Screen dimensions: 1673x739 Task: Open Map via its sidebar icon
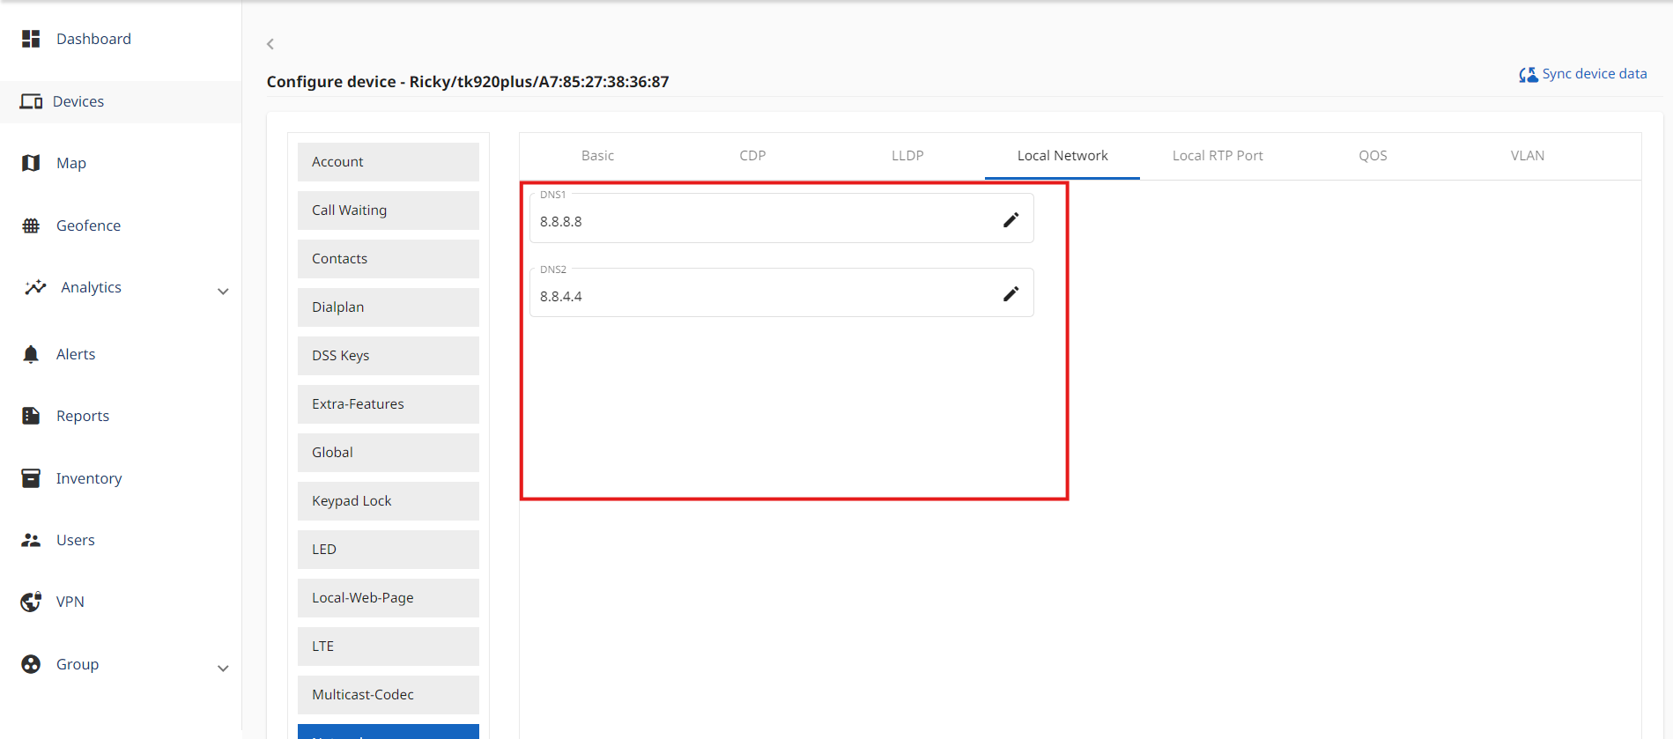tap(31, 163)
